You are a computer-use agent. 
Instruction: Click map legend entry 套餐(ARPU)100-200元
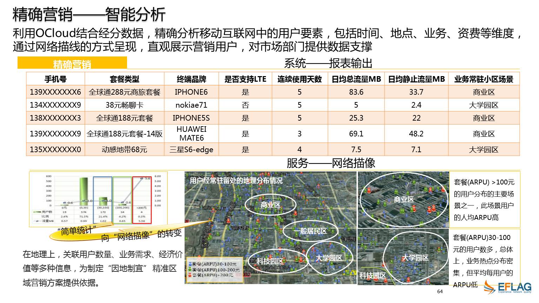pos(214,270)
